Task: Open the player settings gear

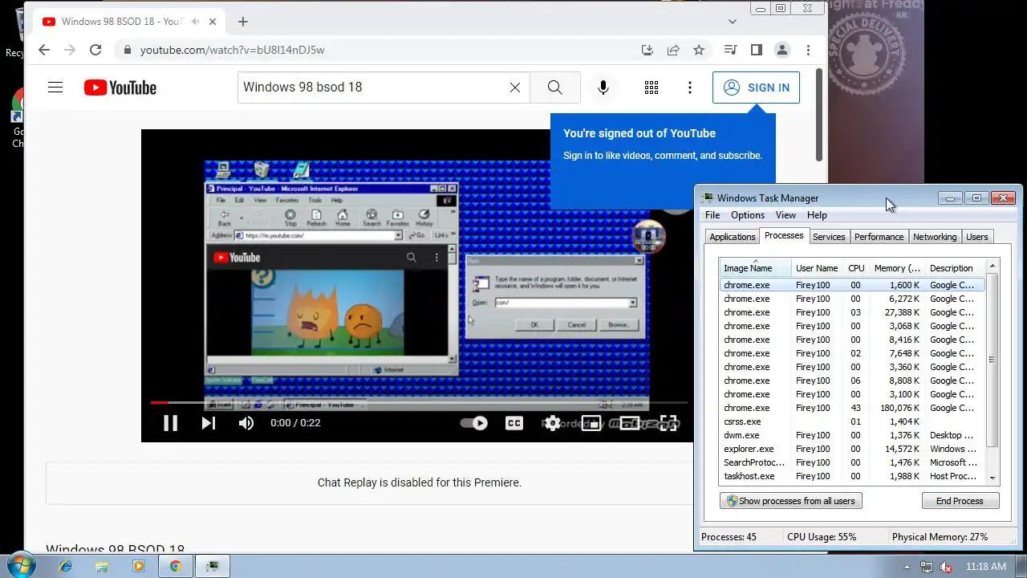Action: [x=552, y=423]
